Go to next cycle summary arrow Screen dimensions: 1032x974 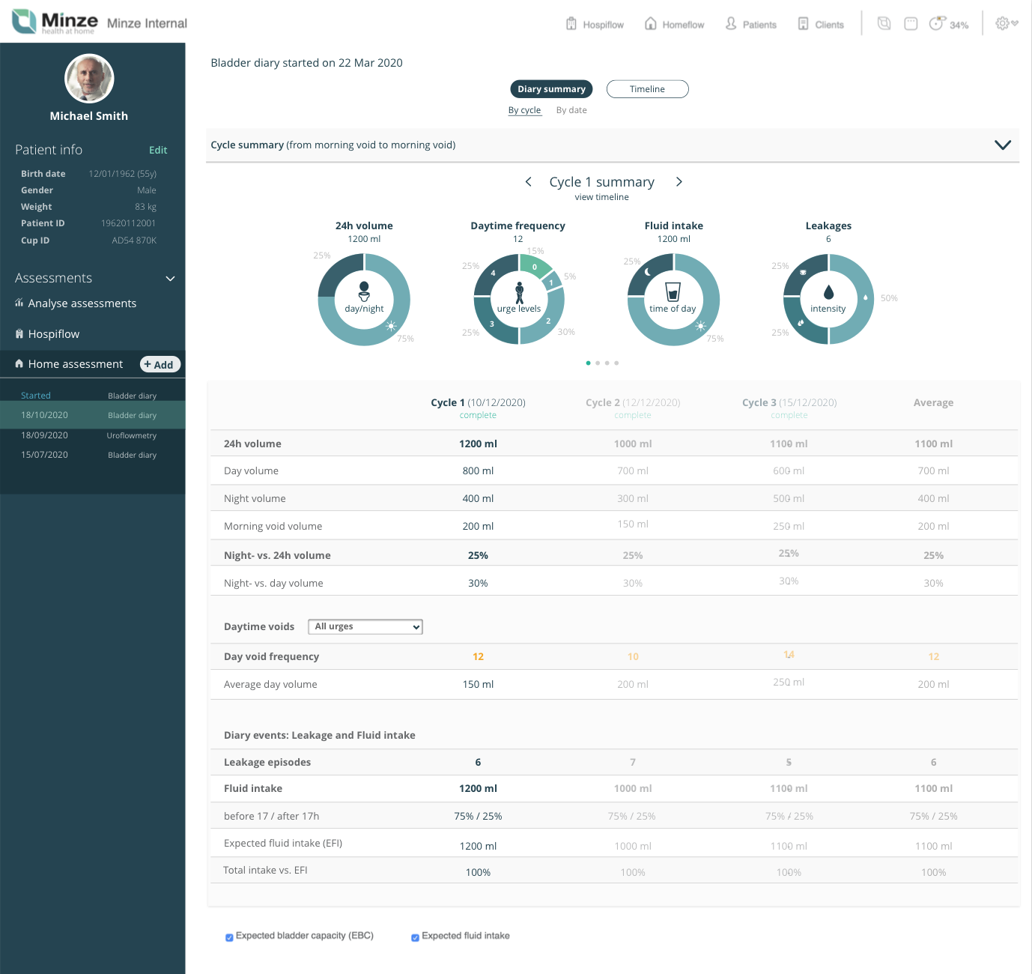coord(679,182)
